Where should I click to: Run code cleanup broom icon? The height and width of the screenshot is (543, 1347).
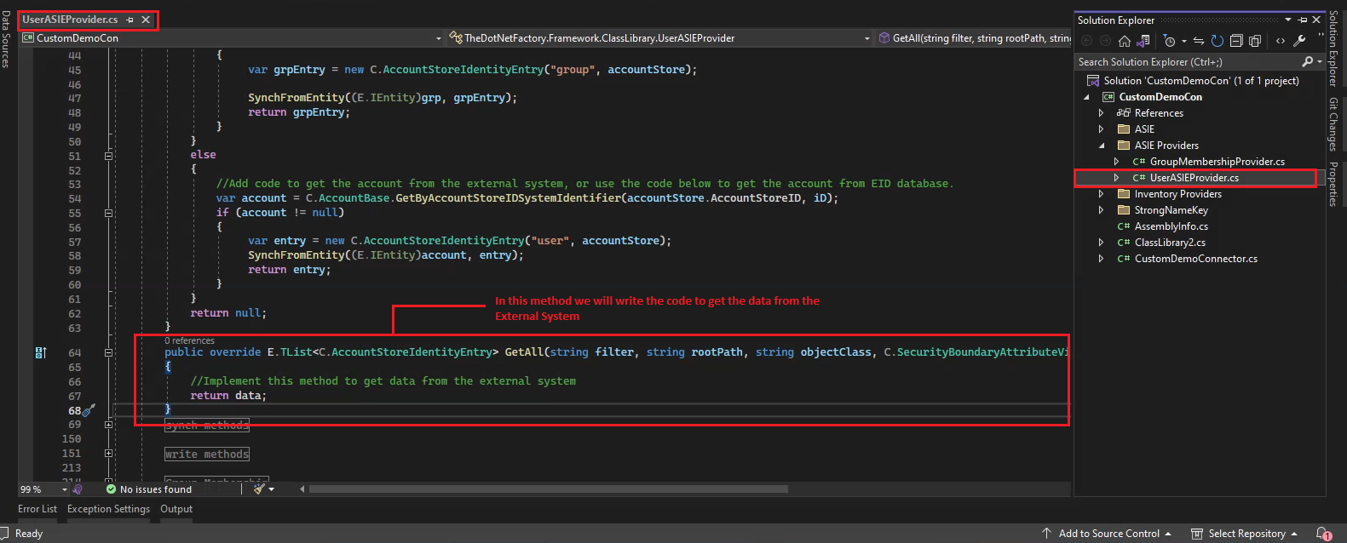259,489
